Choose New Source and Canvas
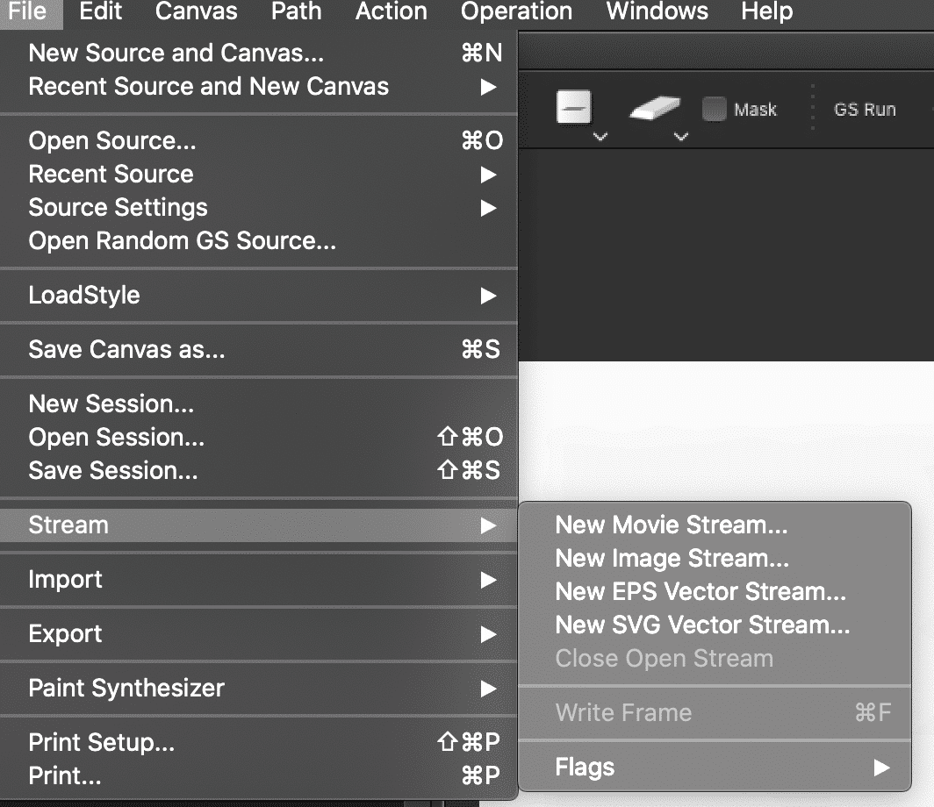Screen dimensions: 934x807 tap(258, 53)
